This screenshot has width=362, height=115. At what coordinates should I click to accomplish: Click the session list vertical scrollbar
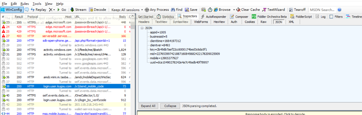(133, 66)
